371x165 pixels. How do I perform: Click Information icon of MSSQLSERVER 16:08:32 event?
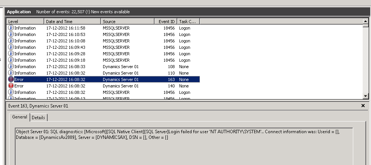click(11, 92)
